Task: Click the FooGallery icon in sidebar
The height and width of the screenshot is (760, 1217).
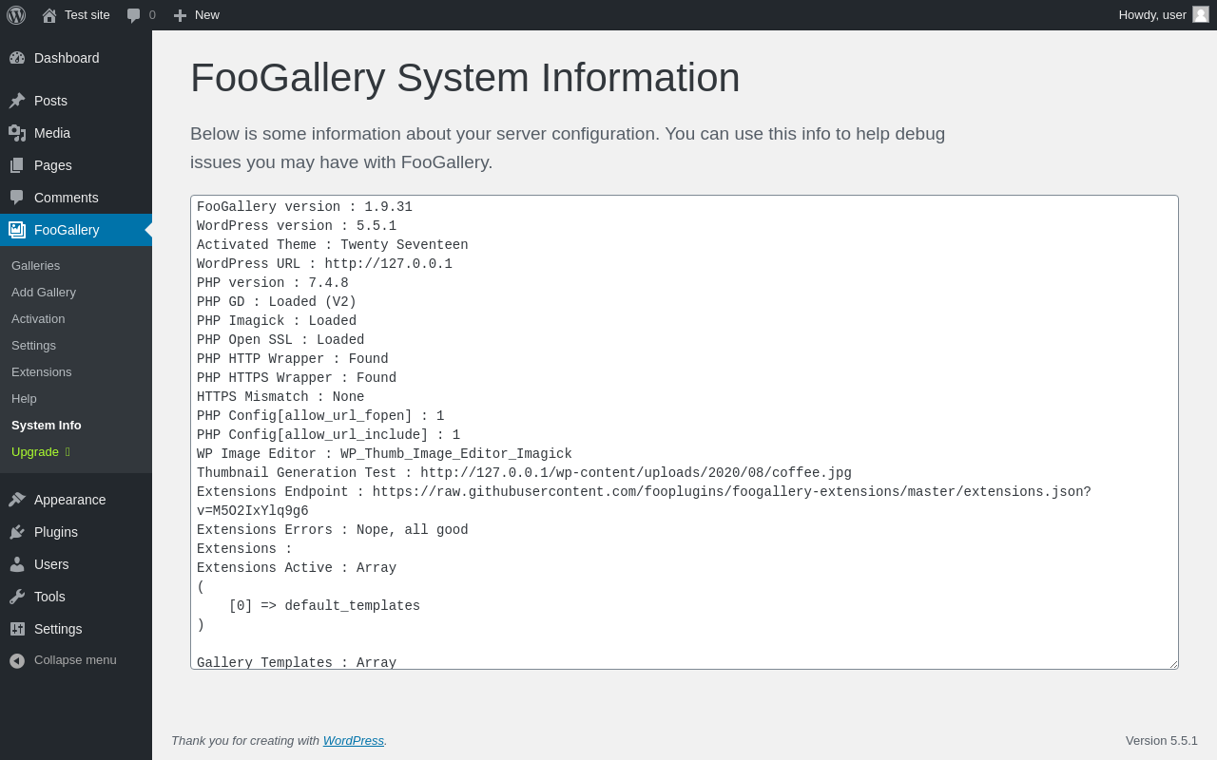Action: 17,230
